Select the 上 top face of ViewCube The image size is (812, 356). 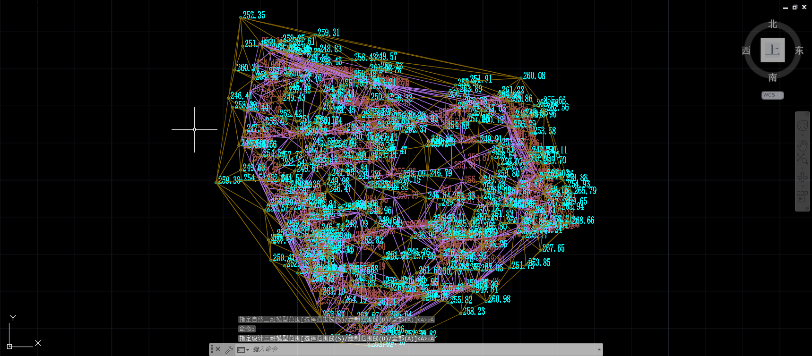click(x=772, y=50)
